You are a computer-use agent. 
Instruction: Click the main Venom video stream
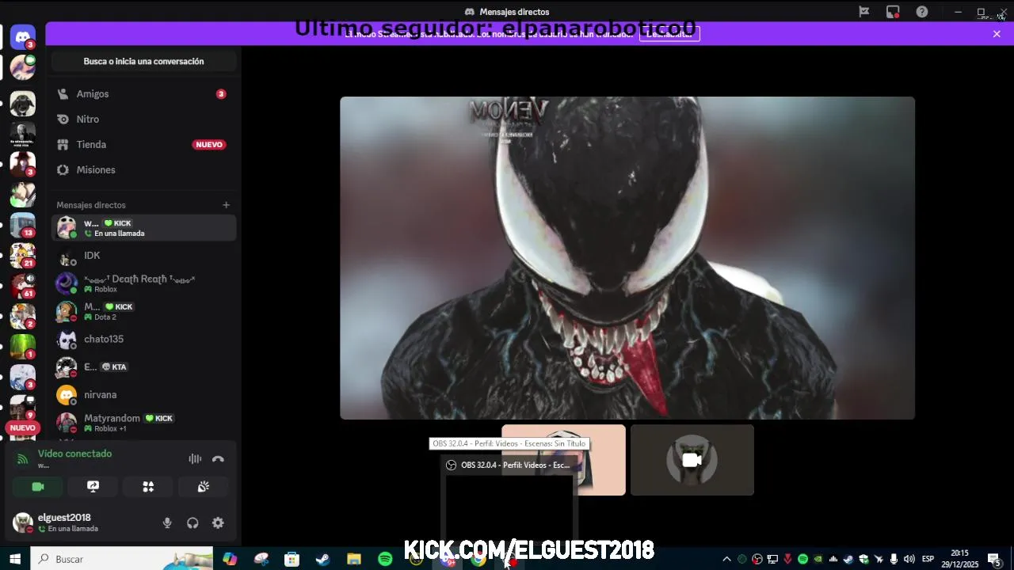point(627,258)
